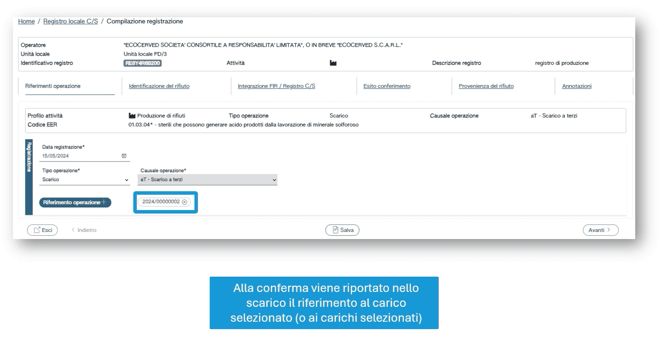Click the factory icon before Produzione di rifiuti
The height and width of the screenshot is (337, 665).
point(132,116)
